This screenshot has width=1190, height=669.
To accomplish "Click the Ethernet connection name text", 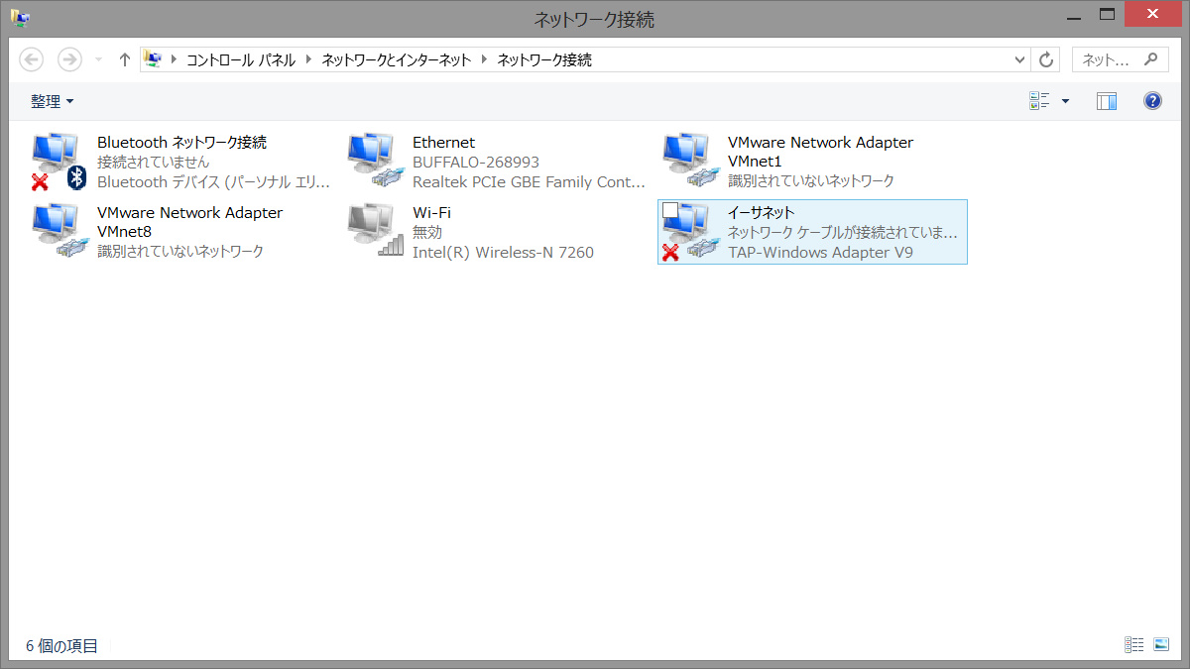I will point(443,143).
